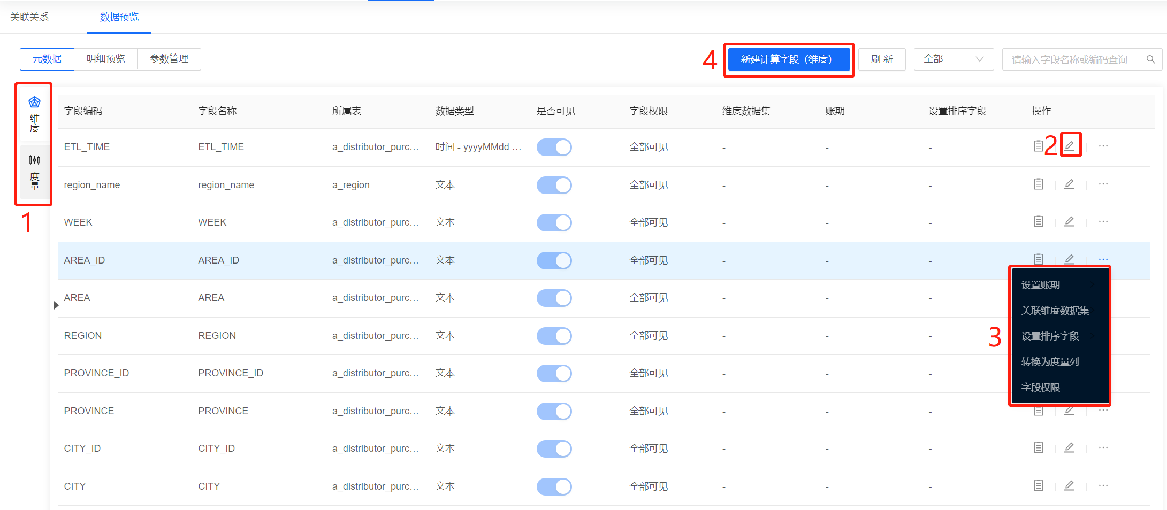
Task: Toggle visibility switch for ETL_TIME
Action: (x=554, y=147)
